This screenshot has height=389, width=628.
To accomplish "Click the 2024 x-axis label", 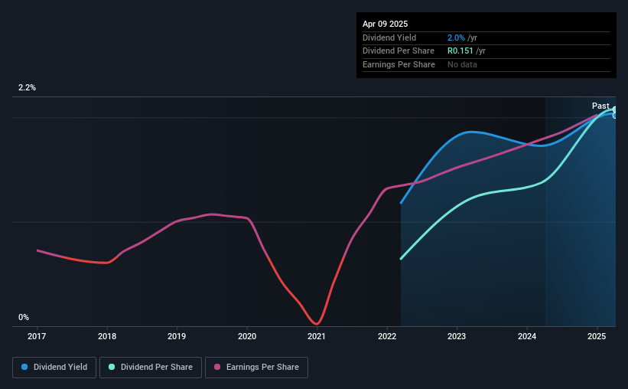I will click(x=527, y=336).
